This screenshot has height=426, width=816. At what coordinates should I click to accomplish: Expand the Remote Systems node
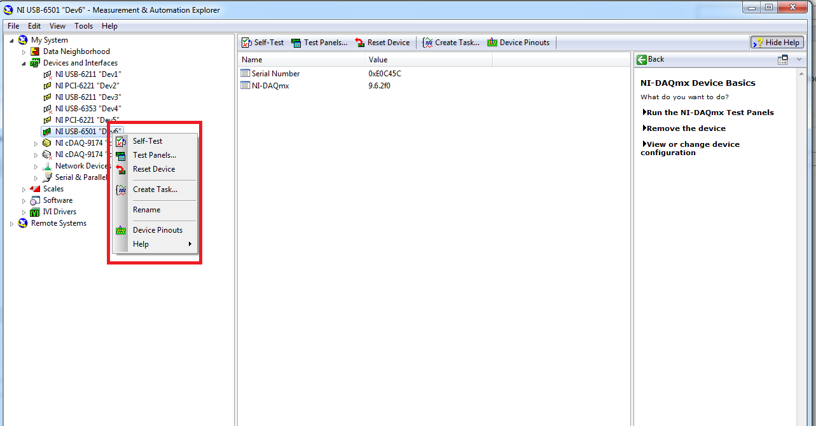click(x=12, y=223)
